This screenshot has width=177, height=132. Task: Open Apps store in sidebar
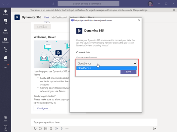point(5,119)
